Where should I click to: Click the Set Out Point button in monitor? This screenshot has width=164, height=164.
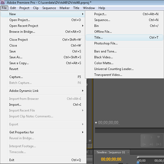click(x=151, y=137)
